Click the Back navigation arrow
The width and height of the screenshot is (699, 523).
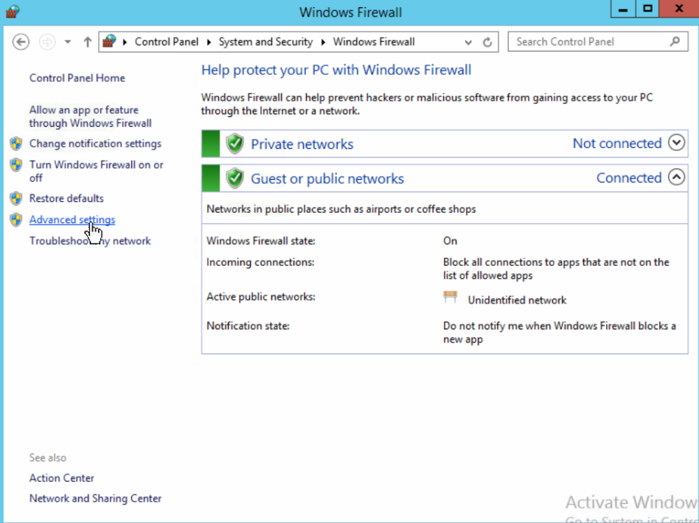pos(21,42)
